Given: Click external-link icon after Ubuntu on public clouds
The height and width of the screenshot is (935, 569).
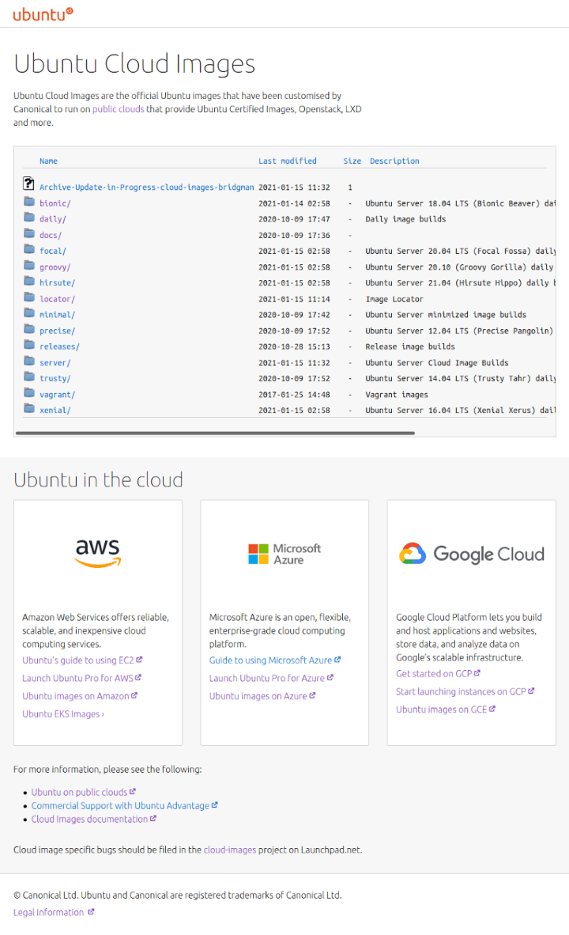Looking at the screenshot, I should pyautogui.click(x=133, y=792).
